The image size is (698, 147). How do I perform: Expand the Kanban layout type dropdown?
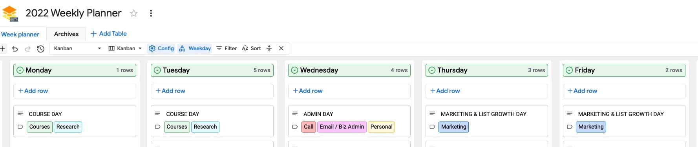[x=125, y=48]
